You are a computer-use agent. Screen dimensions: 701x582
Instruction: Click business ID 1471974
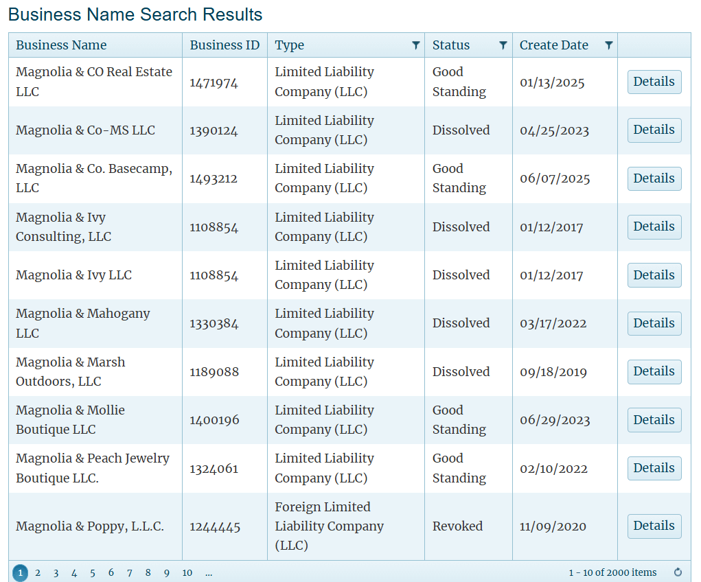214,82
